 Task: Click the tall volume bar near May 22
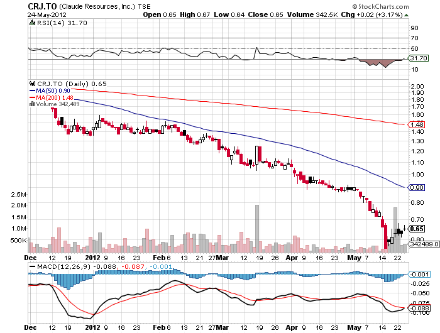coord(395,230)
